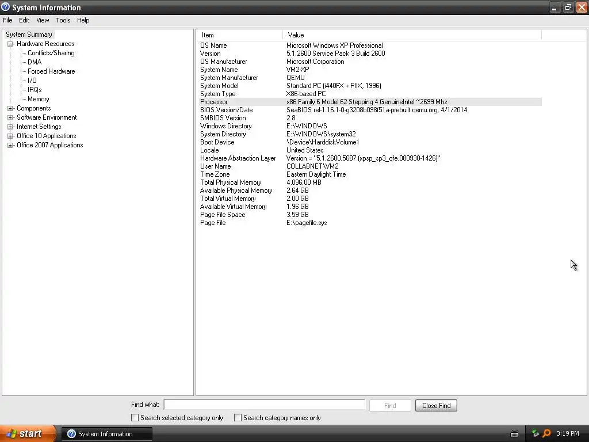Select the Internet Settings tree label
Image resolution: width=589 pixels, height=442 pixels.
point(39,127)
